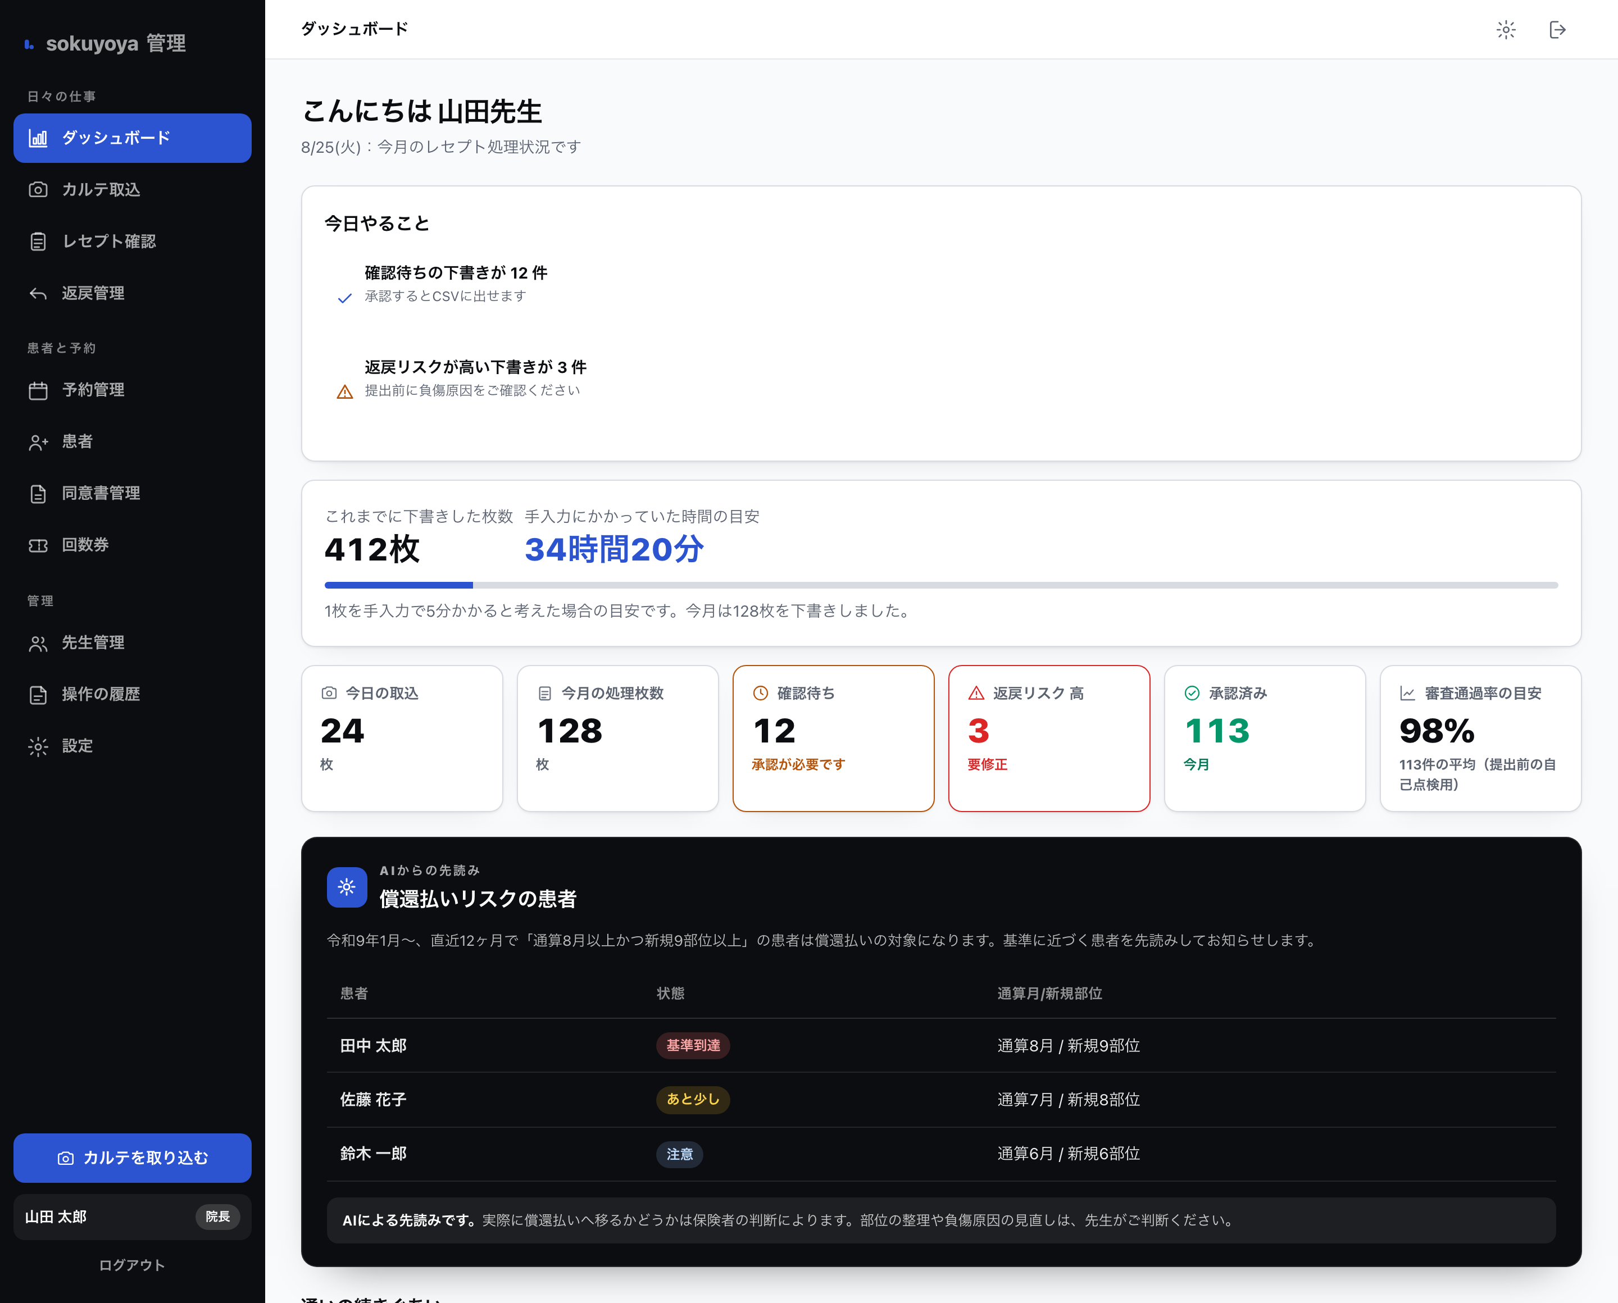Click the カルテを取り込む button
The image size is (1618, 1303).
(x=132, y=1158)
